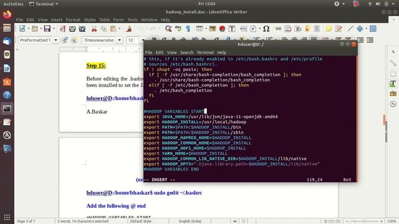
Task: Open the Navigator compass in Writer sidebar
Action: coord(393,104)
